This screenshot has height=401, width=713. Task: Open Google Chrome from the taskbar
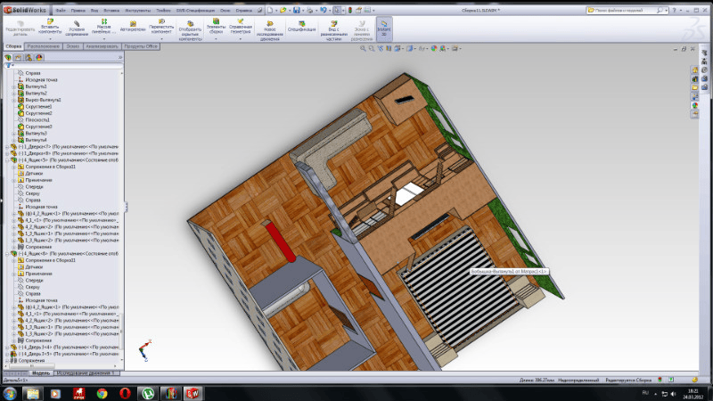[102, 392]
